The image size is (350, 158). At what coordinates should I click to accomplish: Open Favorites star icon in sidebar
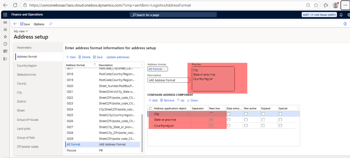coord(5,37)
